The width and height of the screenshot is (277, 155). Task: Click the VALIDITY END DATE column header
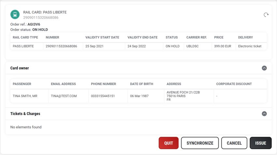click(x=142, y=37)
